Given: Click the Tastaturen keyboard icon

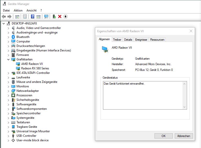Looking at the screenshot, I should [13, 122].
